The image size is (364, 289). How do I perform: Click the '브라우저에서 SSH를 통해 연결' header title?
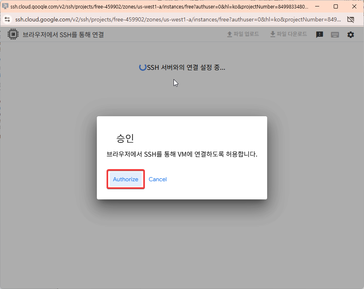(63, 35)
